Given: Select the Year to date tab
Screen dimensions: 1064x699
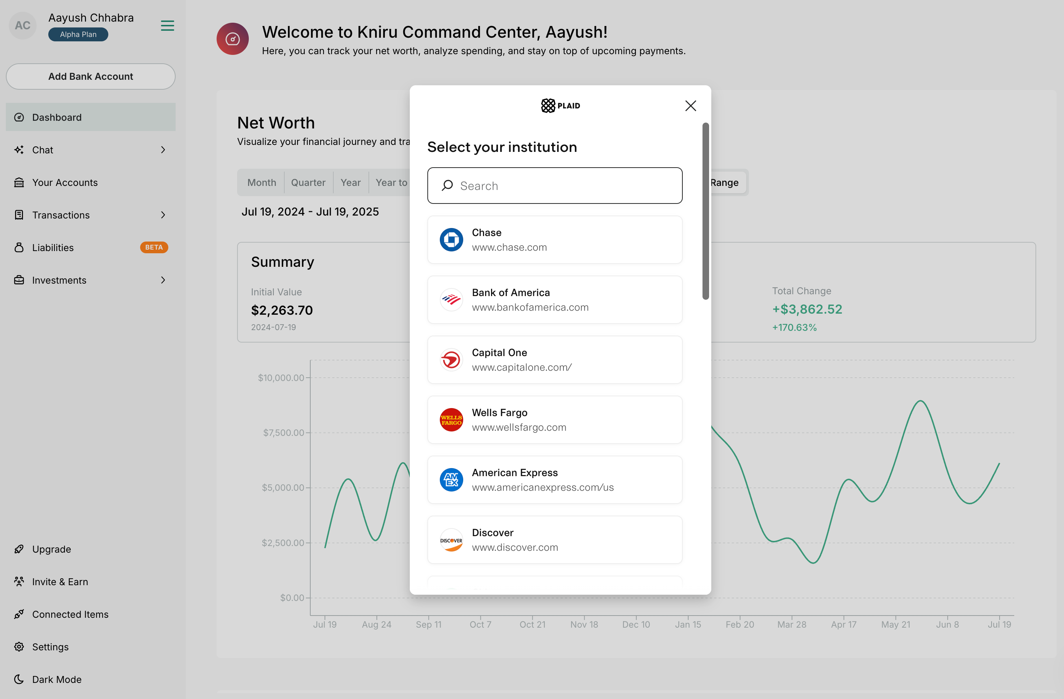Looking at the screenshot, I should point(391,183).
